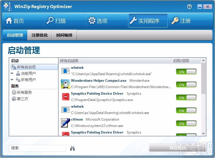Select 实用程序 in the top navigation

pos(148,21)
